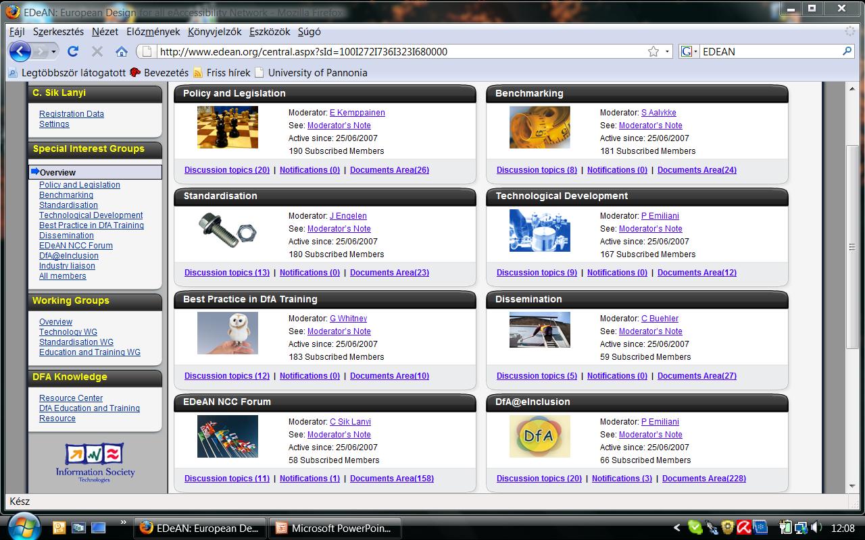Click the page icon in address bar
Image resolution: width=865 pixels, height=540 pixels.
tap(146, 51)
